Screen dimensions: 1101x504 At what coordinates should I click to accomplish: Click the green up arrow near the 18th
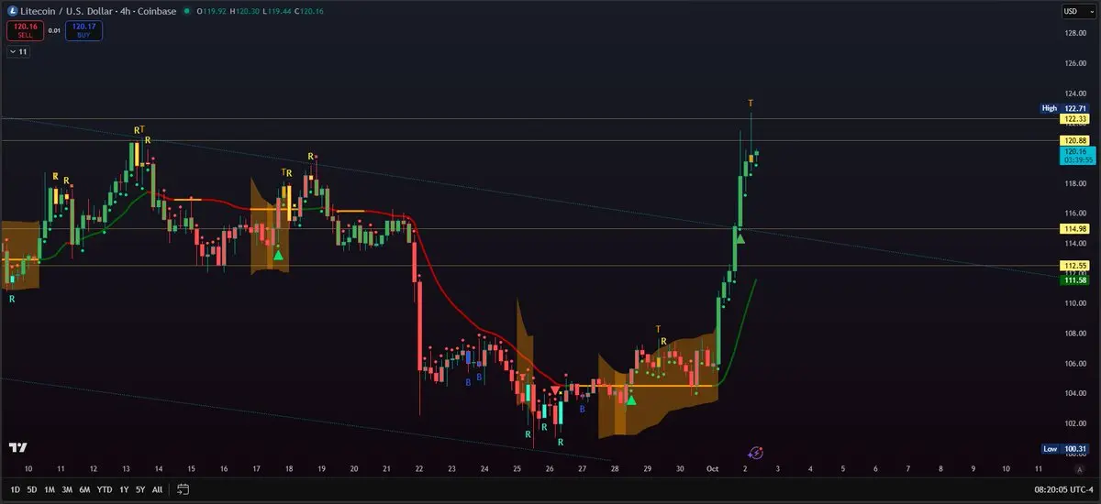coord(278,255)
